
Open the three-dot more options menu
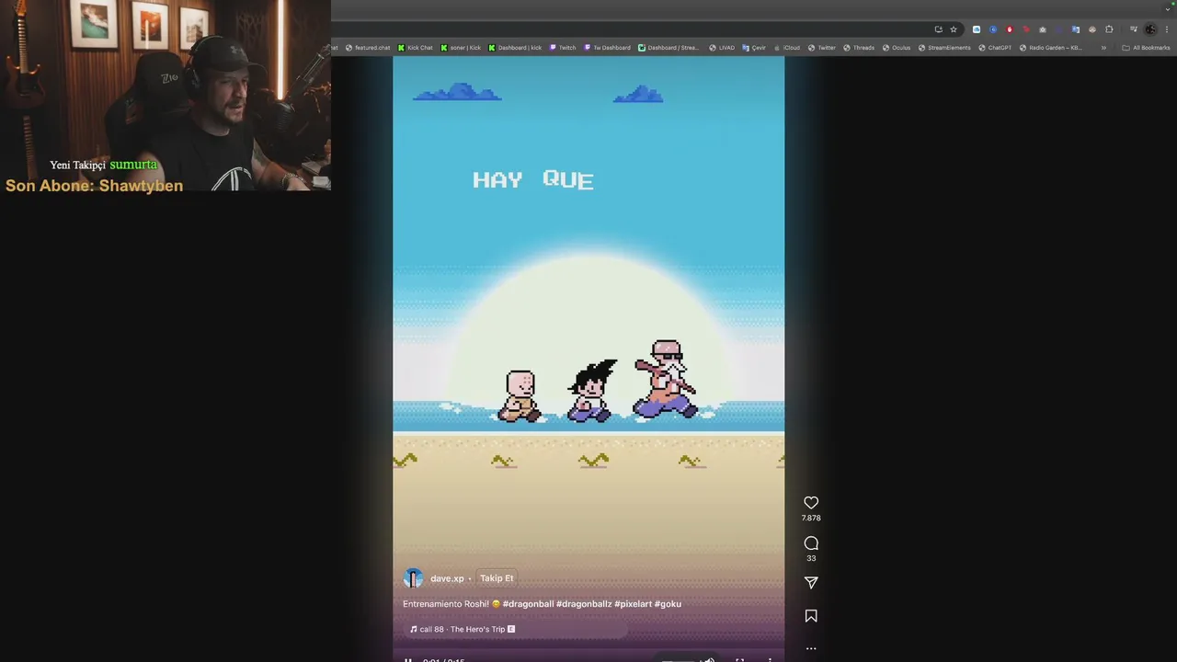click(x=811, y=648)
